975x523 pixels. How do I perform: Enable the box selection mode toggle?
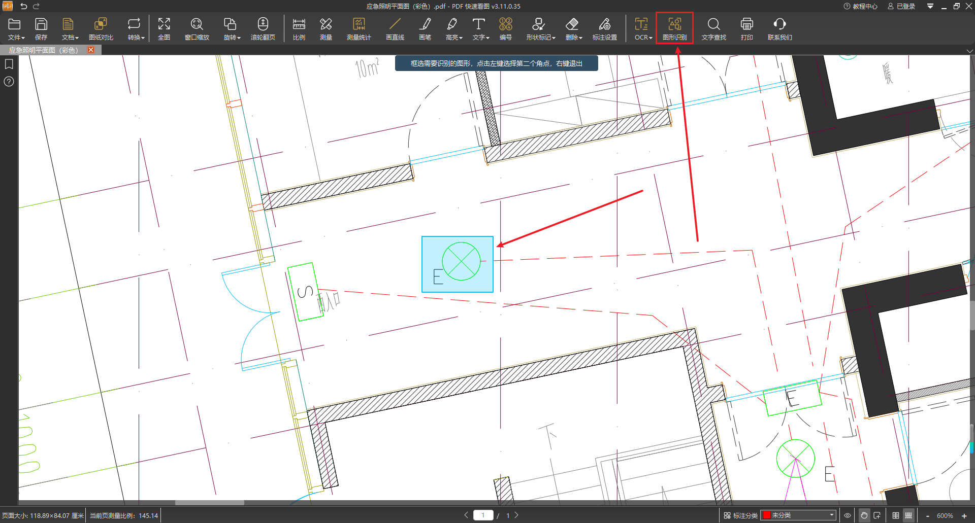click(877, 515)
